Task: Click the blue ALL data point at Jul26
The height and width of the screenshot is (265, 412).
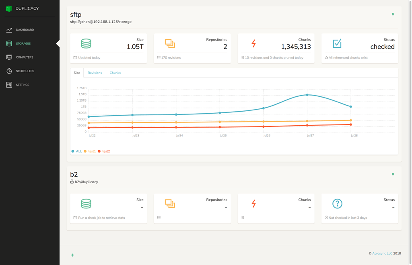Action: pyautogui.click(x=264, y=108)
